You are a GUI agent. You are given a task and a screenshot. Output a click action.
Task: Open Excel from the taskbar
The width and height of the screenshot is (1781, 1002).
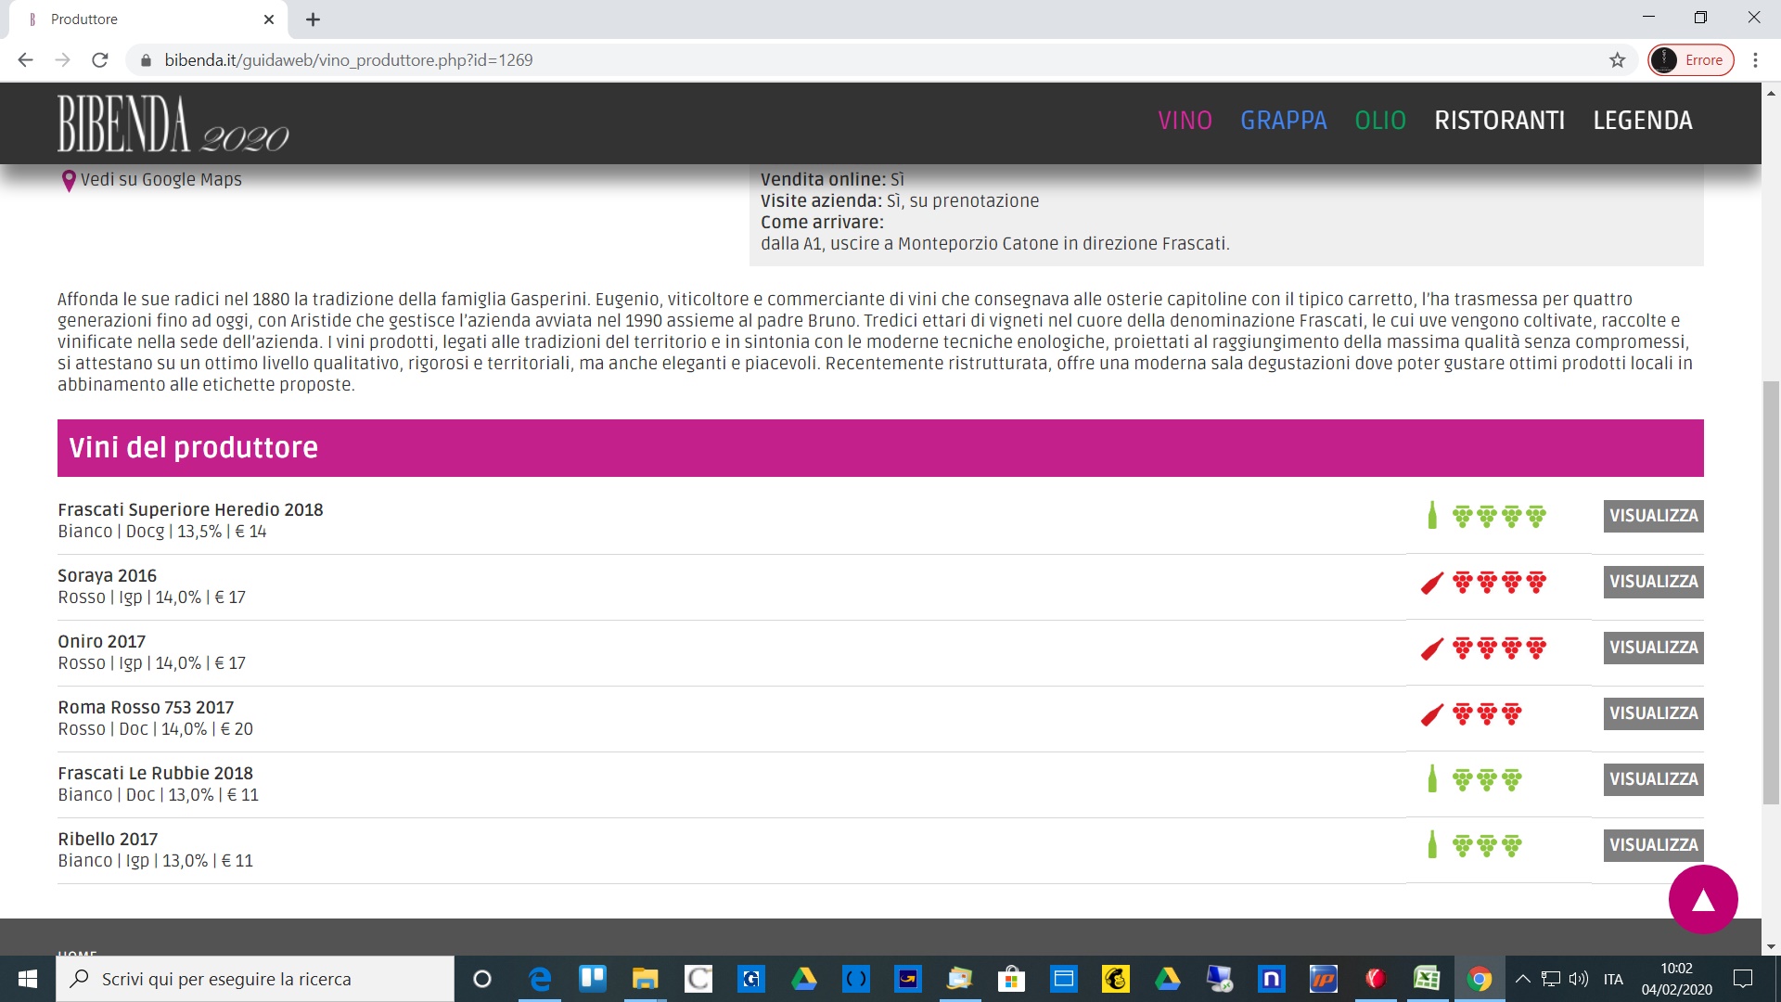pos(1427,979)
